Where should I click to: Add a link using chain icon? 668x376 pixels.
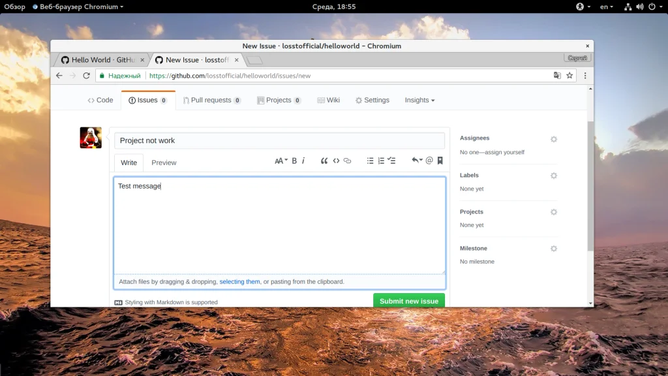(347, 161)
